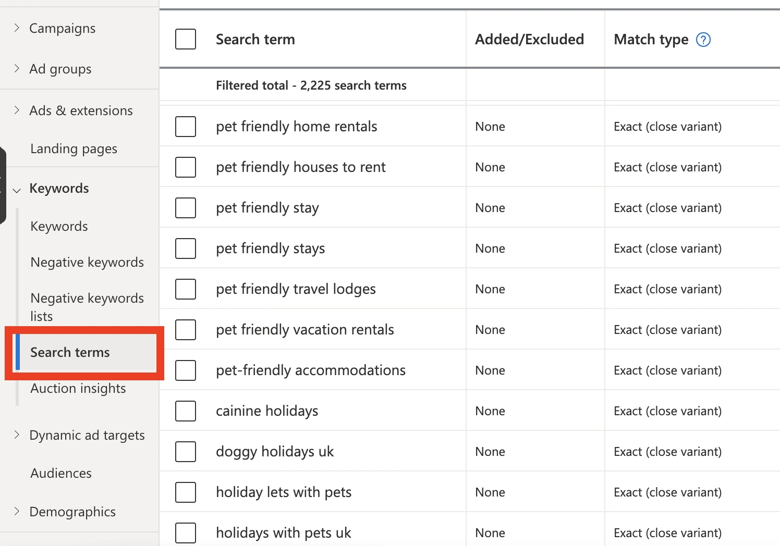Image resolution: width=780 pixels, height=546 pixels.
Task: Open the Audiences page
Action: click(x=61, y=474)
